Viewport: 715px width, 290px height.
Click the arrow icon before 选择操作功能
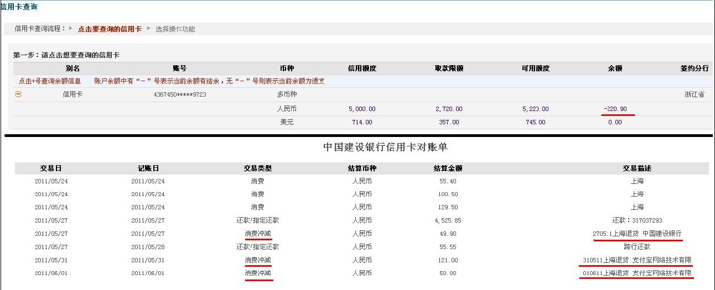[x=149, y=28]
